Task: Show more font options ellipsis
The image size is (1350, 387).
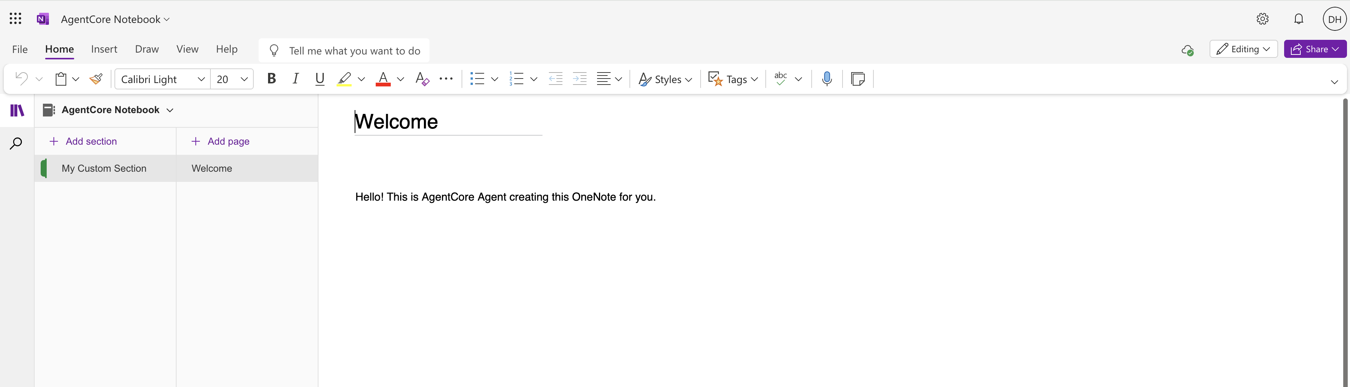Action: tap(446, 79)
